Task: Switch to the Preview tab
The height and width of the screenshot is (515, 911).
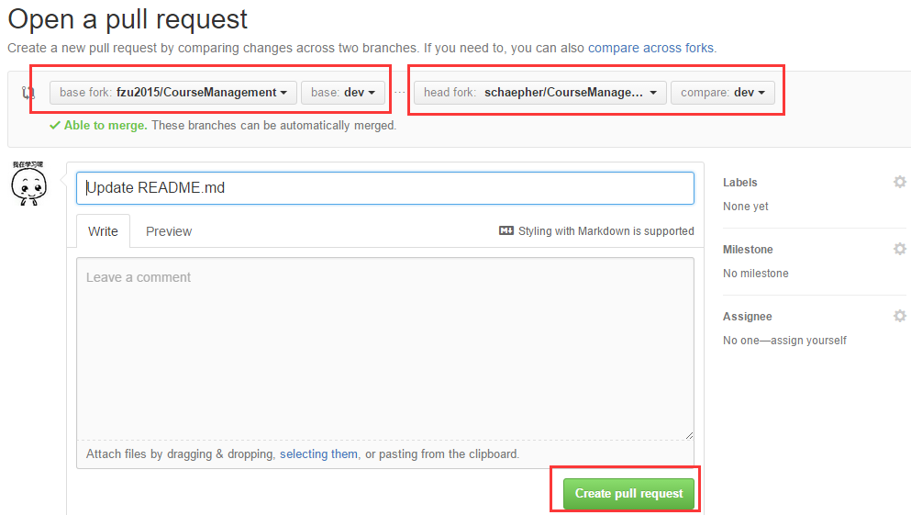Action: click(x=169, y=231)
